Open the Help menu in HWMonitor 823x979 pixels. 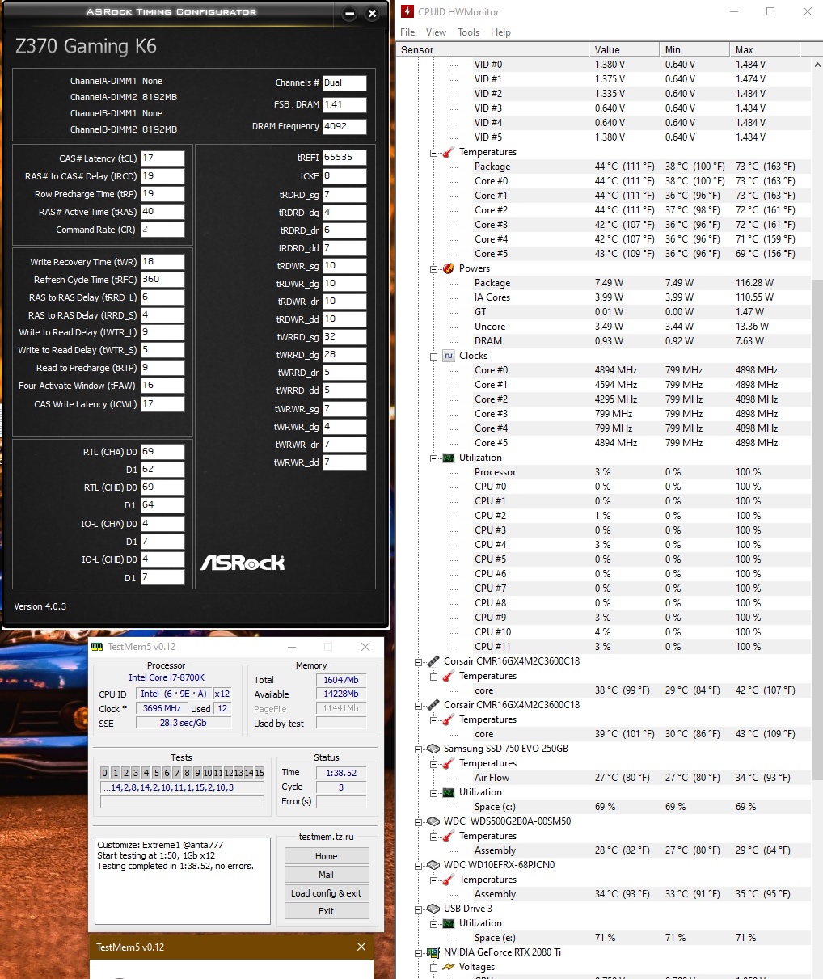500,32
